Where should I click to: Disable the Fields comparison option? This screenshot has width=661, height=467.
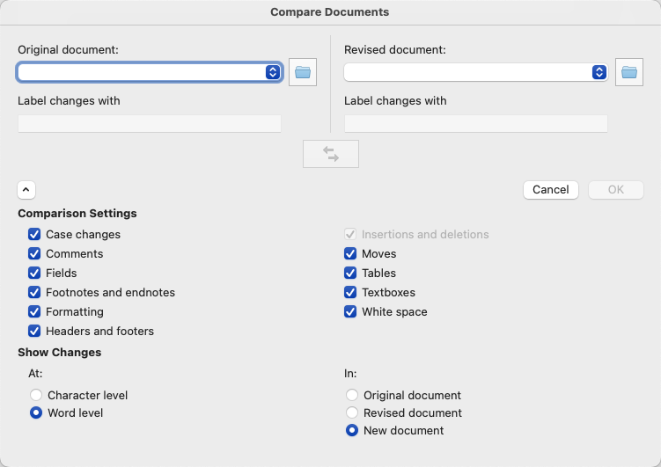tap(34, 274)
